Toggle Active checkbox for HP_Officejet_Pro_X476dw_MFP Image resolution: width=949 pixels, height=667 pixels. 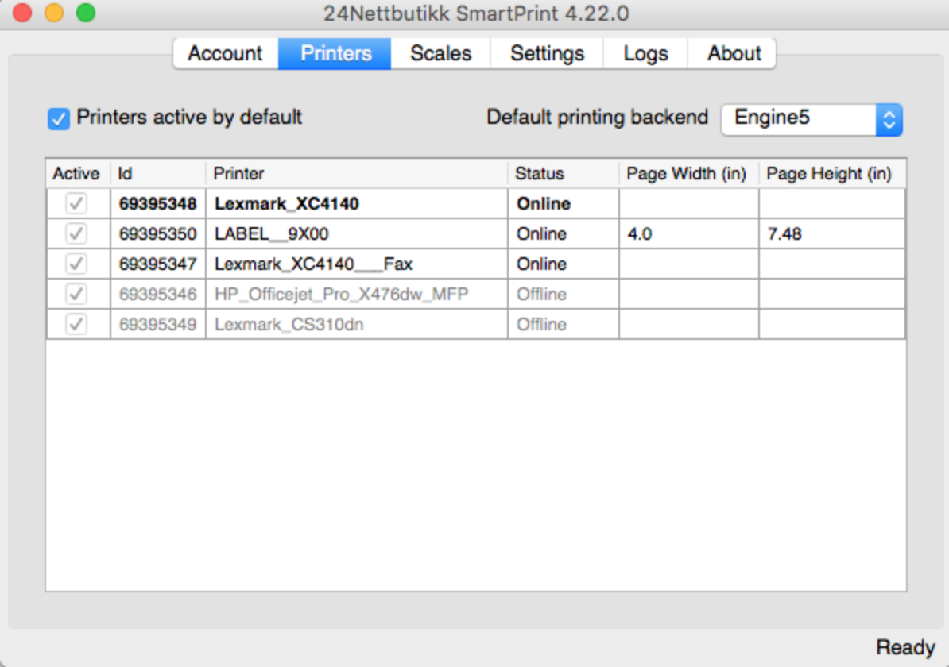coord(76,294)
